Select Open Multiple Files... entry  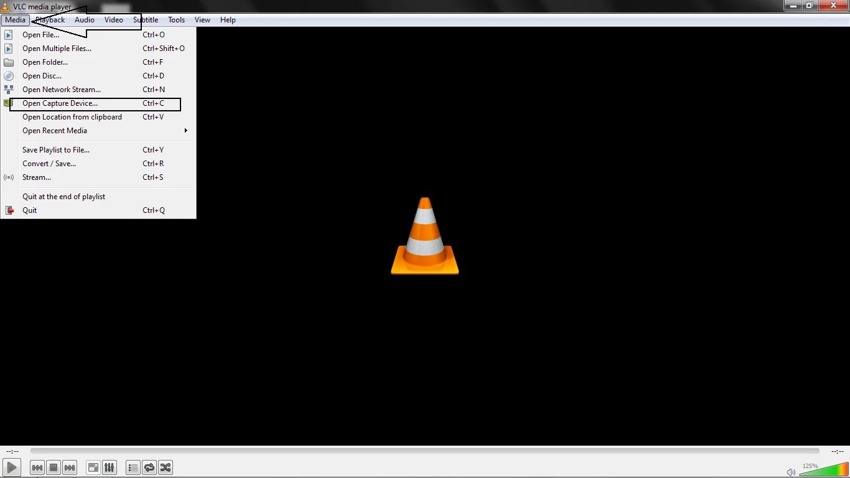click(98, 49)
